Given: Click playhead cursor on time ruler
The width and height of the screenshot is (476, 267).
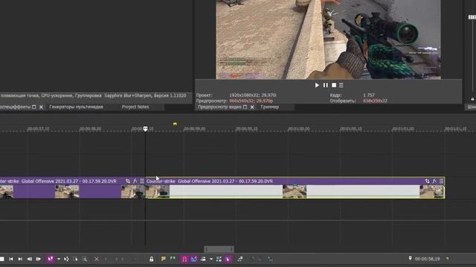Looking at the screenshot, I should tap(146, 129).
